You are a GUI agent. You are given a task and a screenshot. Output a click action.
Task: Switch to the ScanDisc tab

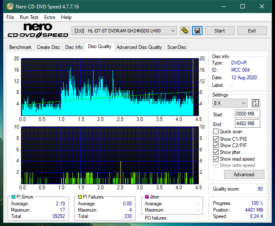click(x=176, y=47)
